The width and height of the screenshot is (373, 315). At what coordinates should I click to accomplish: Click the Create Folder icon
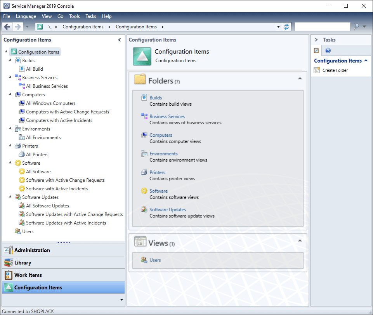tap(317, 70)
